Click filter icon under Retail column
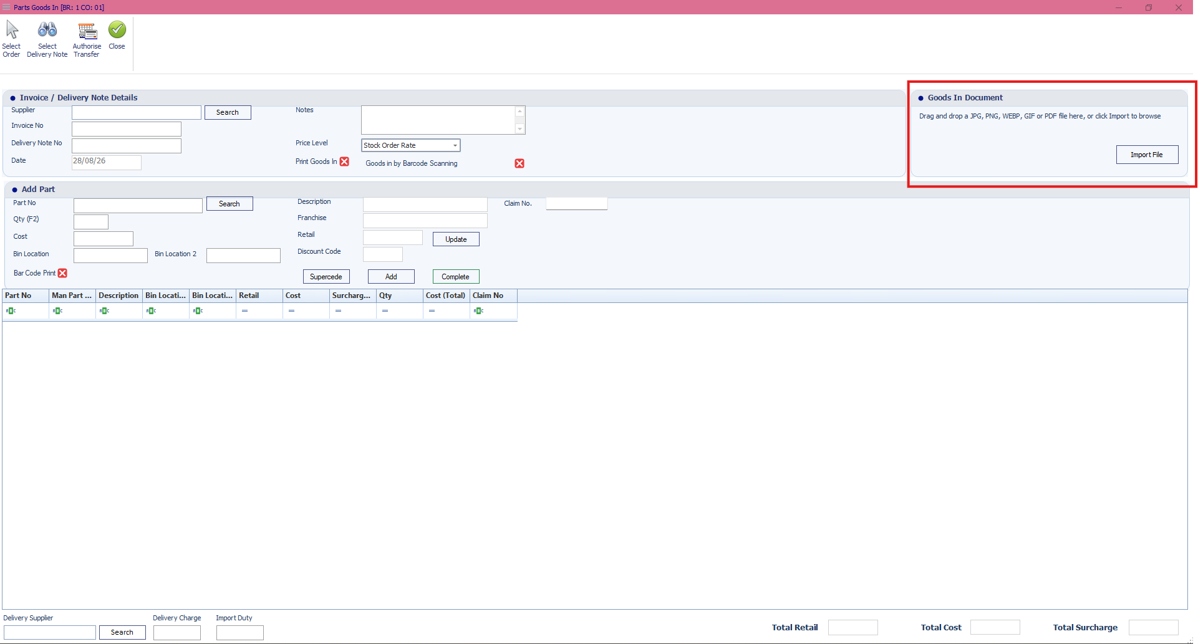 [x=244, y=310]
